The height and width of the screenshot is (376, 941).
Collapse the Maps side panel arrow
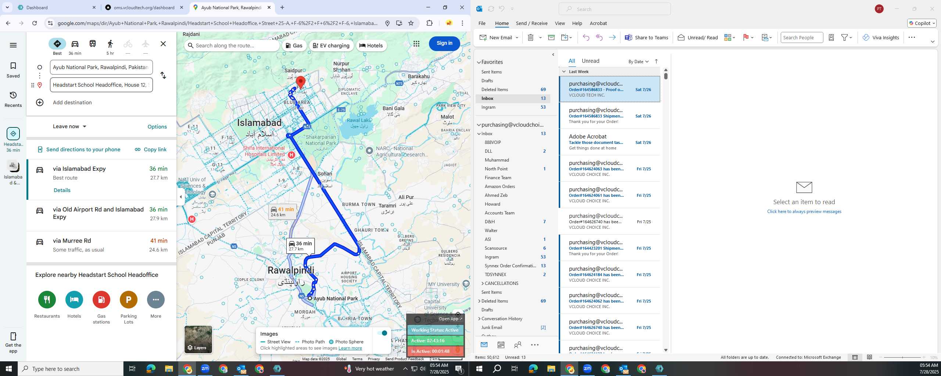click(x=180, y=197)
